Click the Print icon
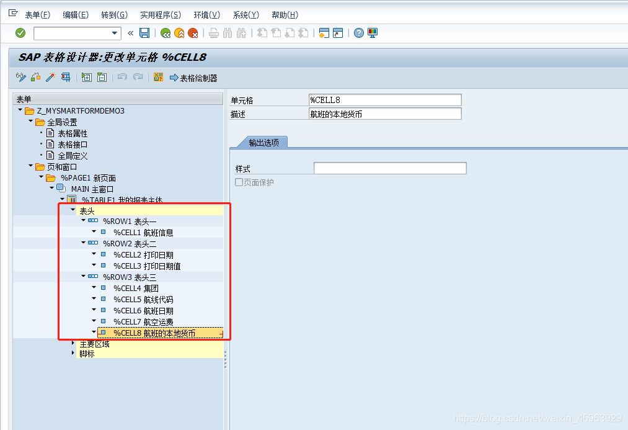The height and width of the screenshot is (430, 628). click(x=214, y=33)
